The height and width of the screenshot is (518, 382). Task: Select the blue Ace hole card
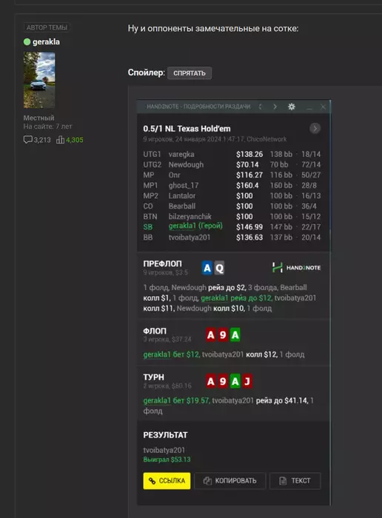(207, 268)
